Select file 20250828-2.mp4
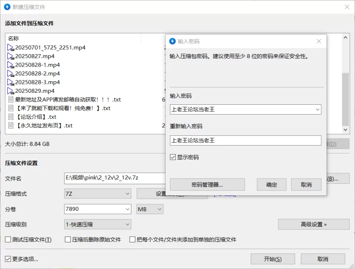 tap(38, 74)
